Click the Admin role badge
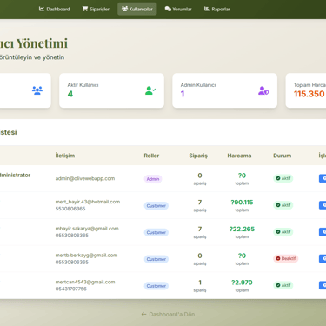Screen dimensions: 326x326 click(x=153, y=179)
